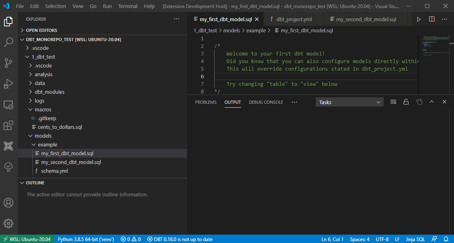Collapse the models folder
This screenshot has height=243, width=454.
point(102,136)
